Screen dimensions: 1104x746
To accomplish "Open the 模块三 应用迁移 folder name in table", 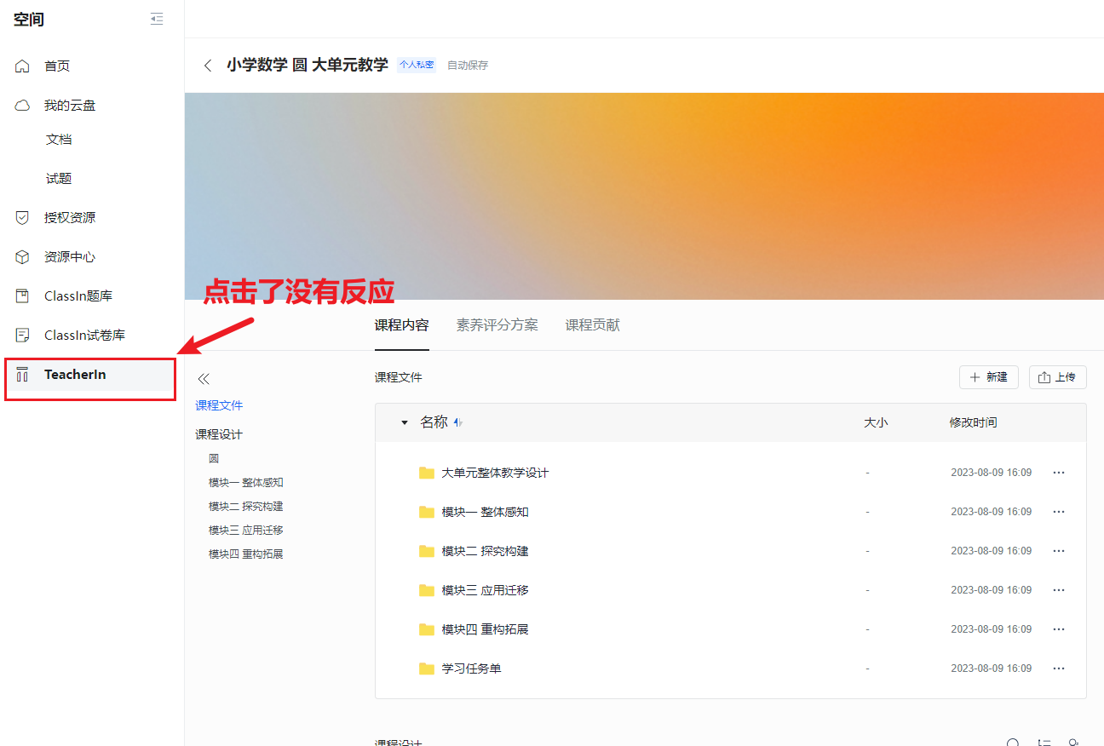I will click(x=486, y=590).
